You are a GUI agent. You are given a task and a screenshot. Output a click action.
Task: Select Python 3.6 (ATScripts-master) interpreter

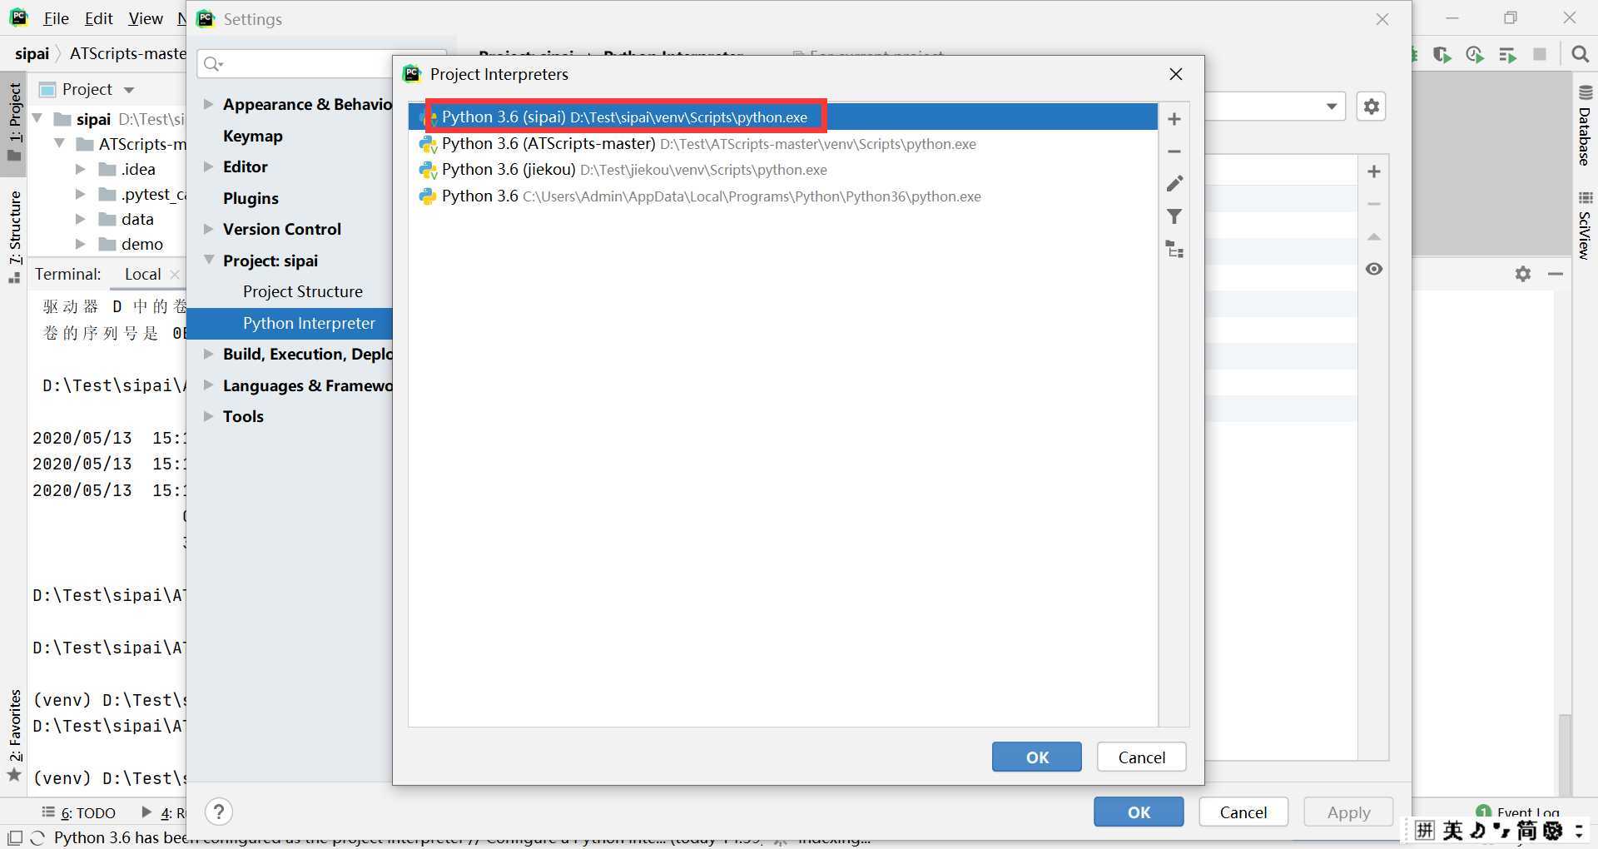point(782,144)
